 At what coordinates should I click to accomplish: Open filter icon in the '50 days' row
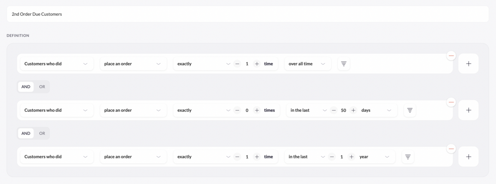point(410,110)
